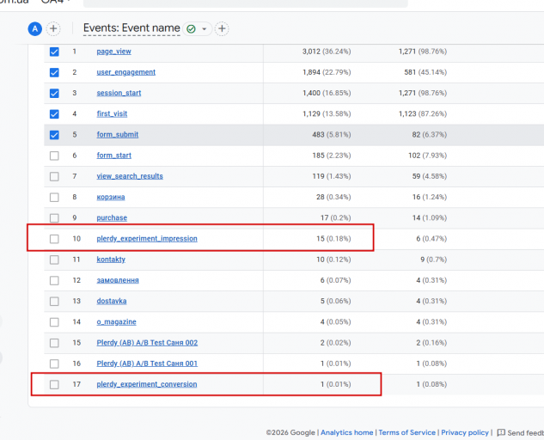Uncheck the page_view row checkbox

(x=54, y=52)
